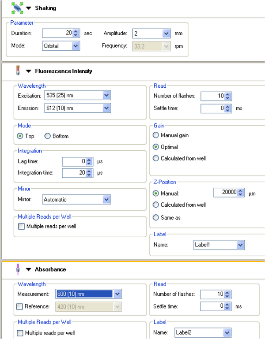Click the Z-Position Manual value field
The width and height of the screenshot is (265, 339).
(x=225, y=193)
